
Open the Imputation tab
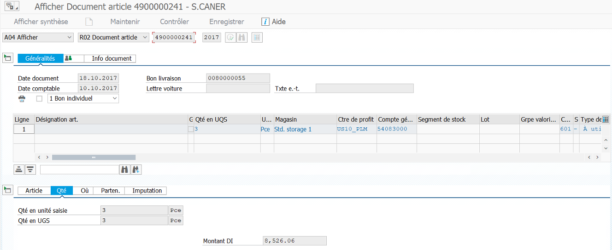tap(147, 190)
